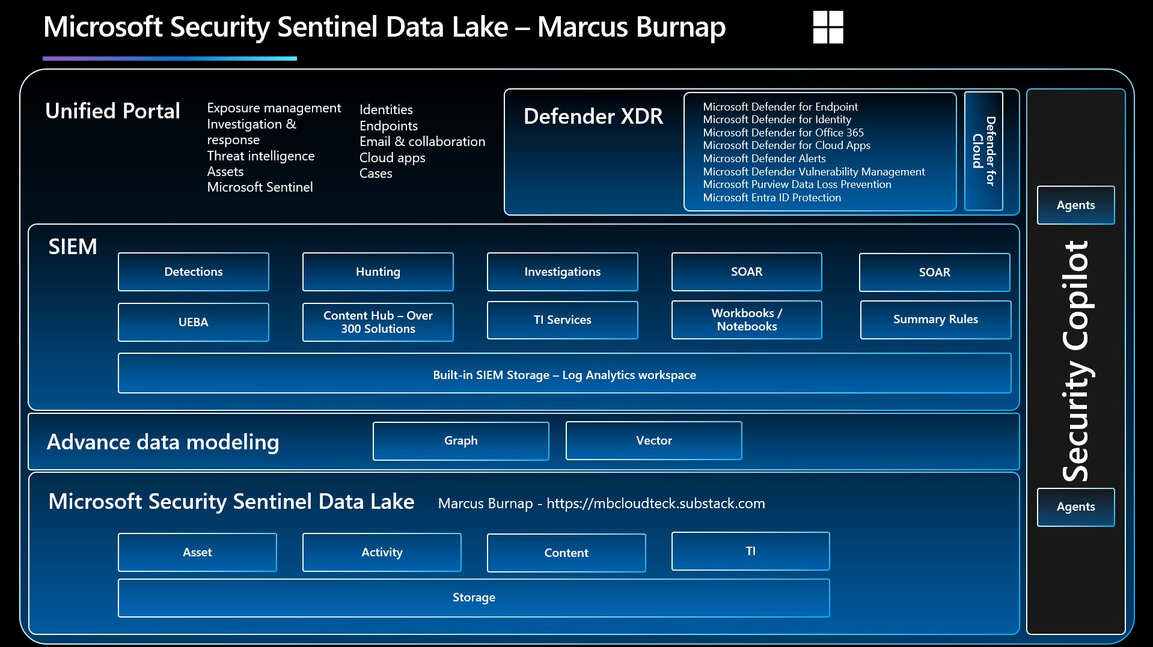1153x647 pixels.
Task: Select the Defender for Cloud box
Action: (x=983, y=151)
